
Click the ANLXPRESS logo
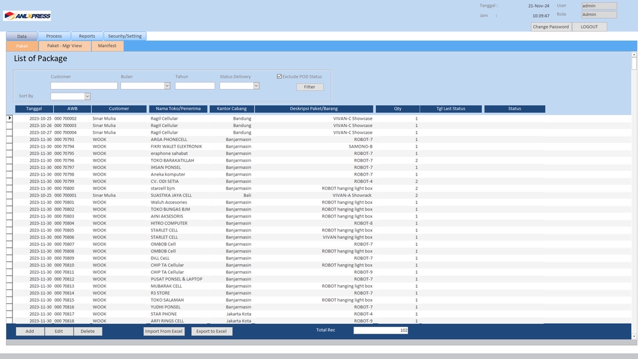[x=27, y=16]
